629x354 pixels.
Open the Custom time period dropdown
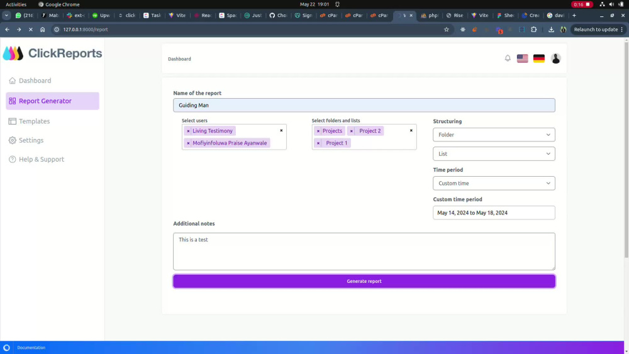[x=494, y=183]
